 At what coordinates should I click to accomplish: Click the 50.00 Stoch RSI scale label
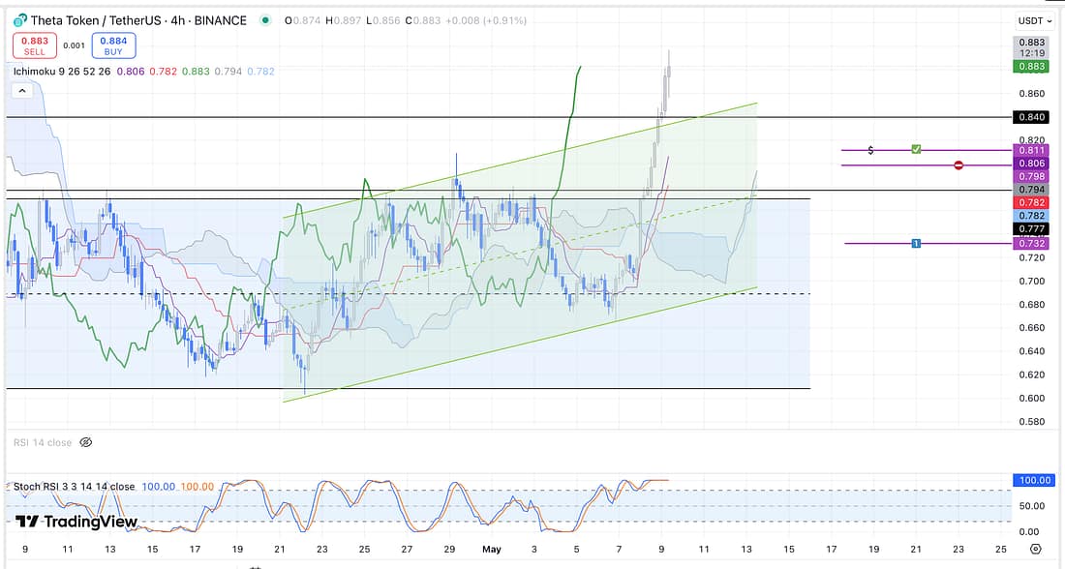click(1032, 506)
